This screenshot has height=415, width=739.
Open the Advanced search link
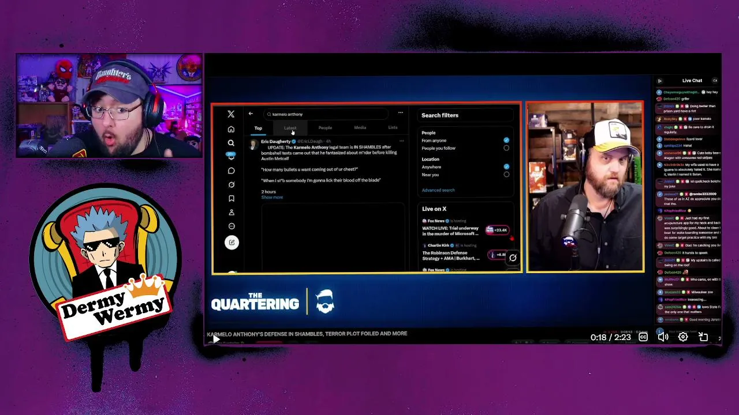point(438,190)
